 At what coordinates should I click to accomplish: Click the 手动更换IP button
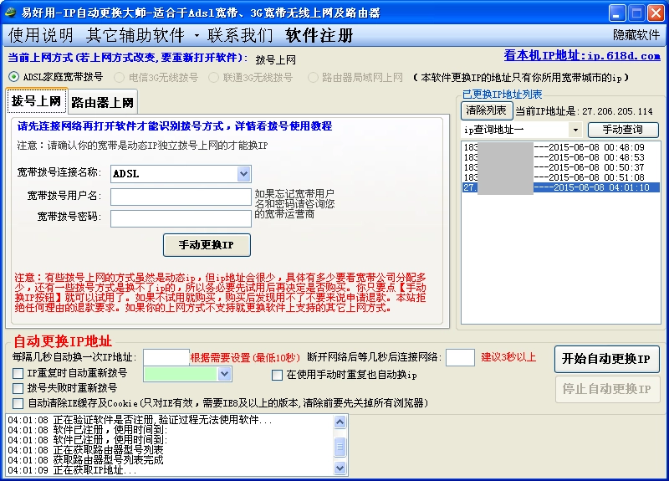coord(207,245)
